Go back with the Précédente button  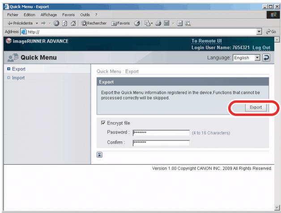pyautogui.click(x=20, y=23)
